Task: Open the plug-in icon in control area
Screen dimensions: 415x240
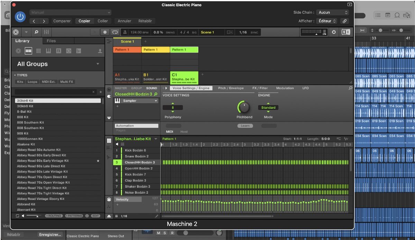Action: pyautogui.click(x=109, y=96)
